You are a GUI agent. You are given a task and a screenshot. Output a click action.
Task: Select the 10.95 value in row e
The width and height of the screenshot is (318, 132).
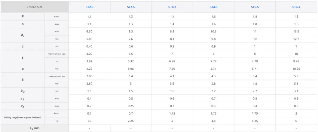click(x=296, y=69)
